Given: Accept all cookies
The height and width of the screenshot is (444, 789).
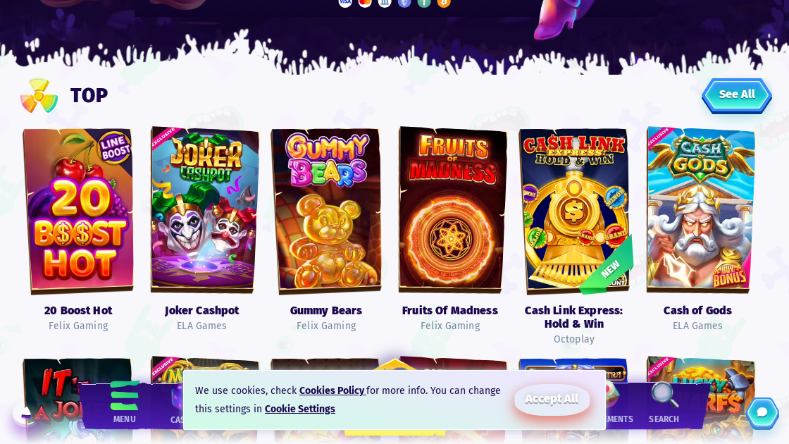Looking at the screenshot, I should [x=552, y=400].
